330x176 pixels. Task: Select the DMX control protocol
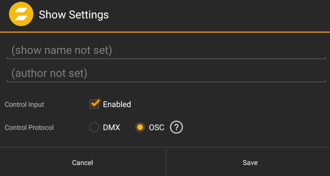click(94, 127)
